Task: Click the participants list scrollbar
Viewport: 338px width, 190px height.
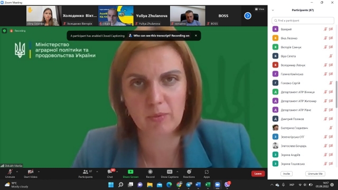Action: (x=336, y=94)
